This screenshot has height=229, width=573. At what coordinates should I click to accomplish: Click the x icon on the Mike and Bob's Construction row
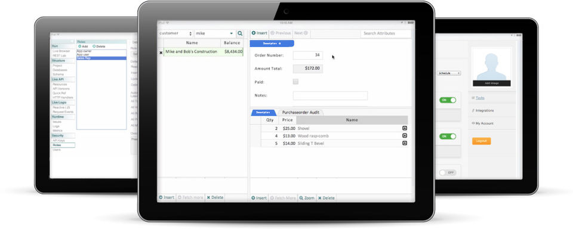coord(161,52)
